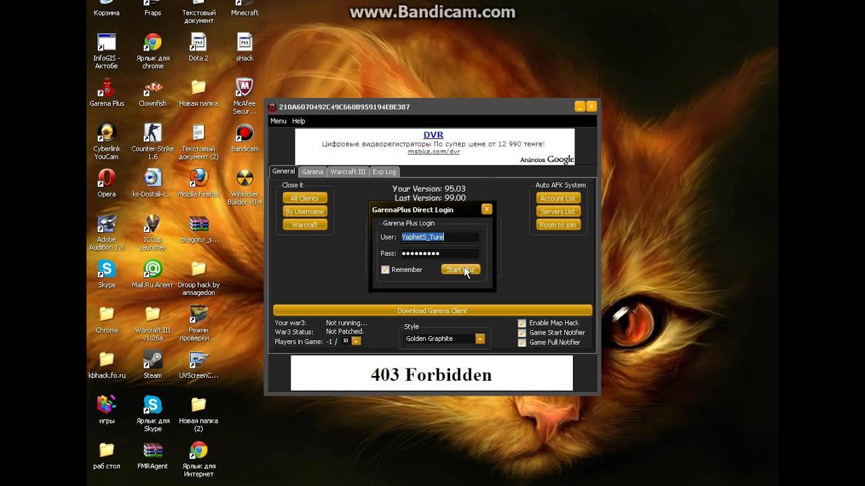Open the Golden Graphite style dropdown
Viewport: 865px width, 486px height.
tap(480, 339)
